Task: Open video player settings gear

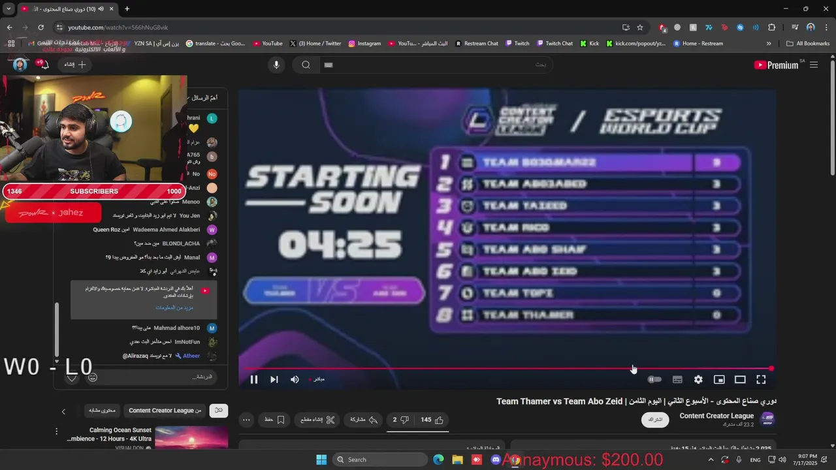Action: click(698, 379)
